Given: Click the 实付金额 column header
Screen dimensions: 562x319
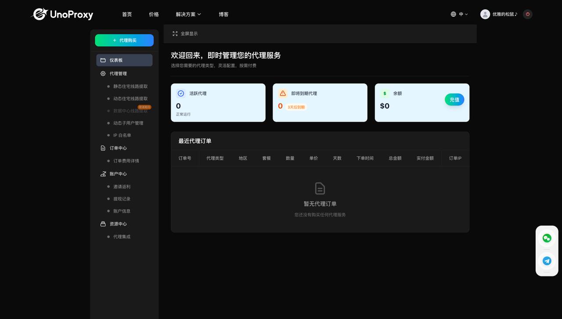Looking at the screenshot, I should [425, 158].
